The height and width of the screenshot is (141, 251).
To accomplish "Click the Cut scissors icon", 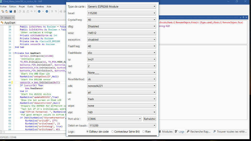I will coord(24,11).
